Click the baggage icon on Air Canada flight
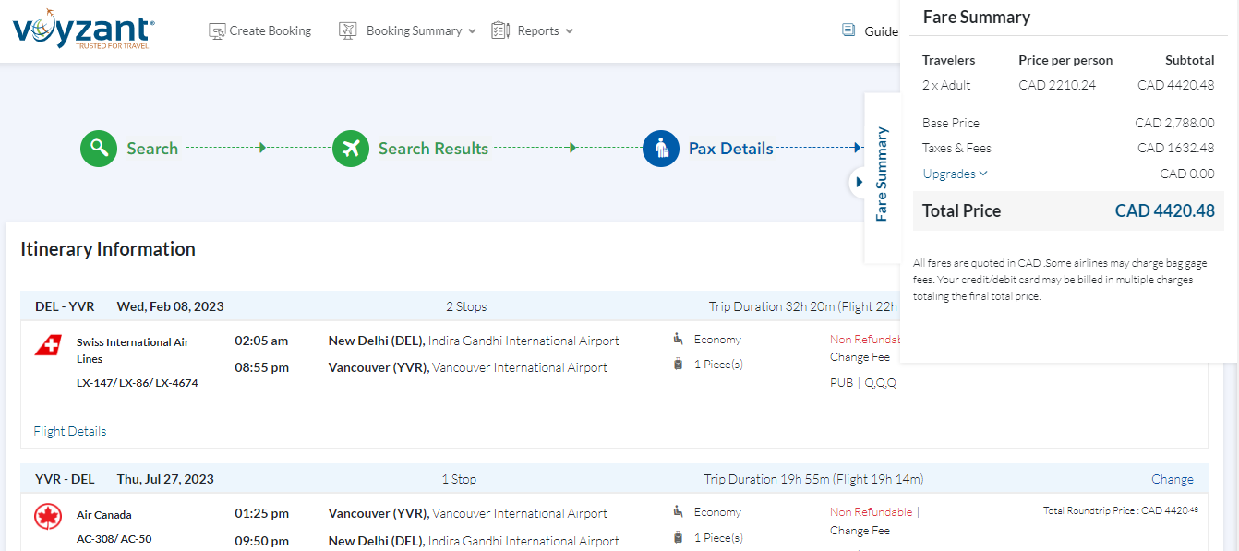The width and height of the screenshot is (1239, 551). click(679, 537)
